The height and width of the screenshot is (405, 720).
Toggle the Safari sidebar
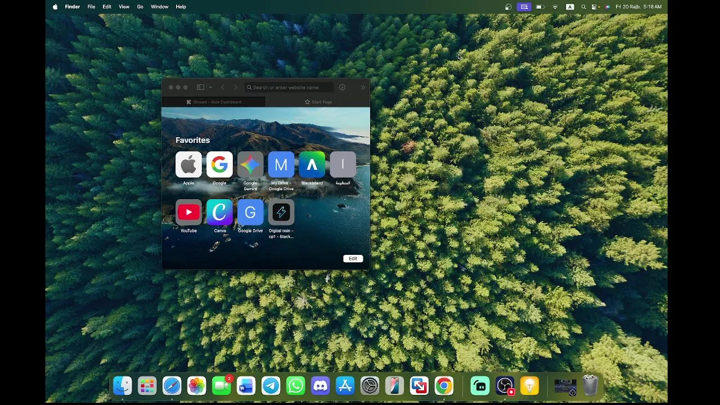200,87
